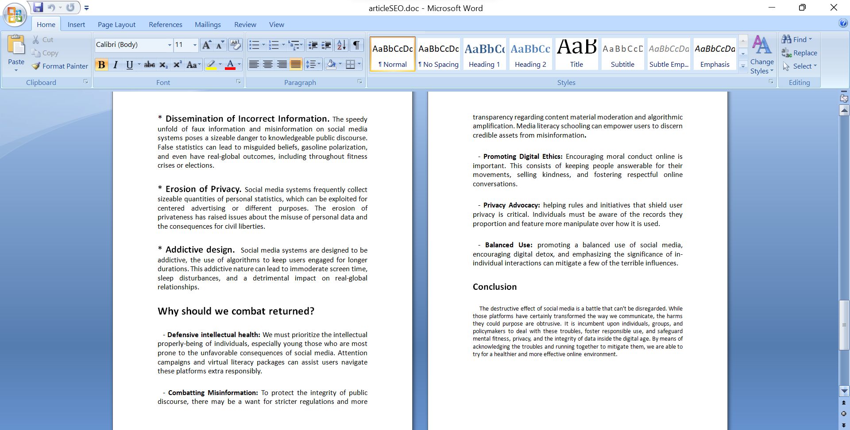Image resolution: width=850 pixels, height=430 pixels.
Task: Apply paragraph shading with the paint bucket
Action: [x=331, y=65]
